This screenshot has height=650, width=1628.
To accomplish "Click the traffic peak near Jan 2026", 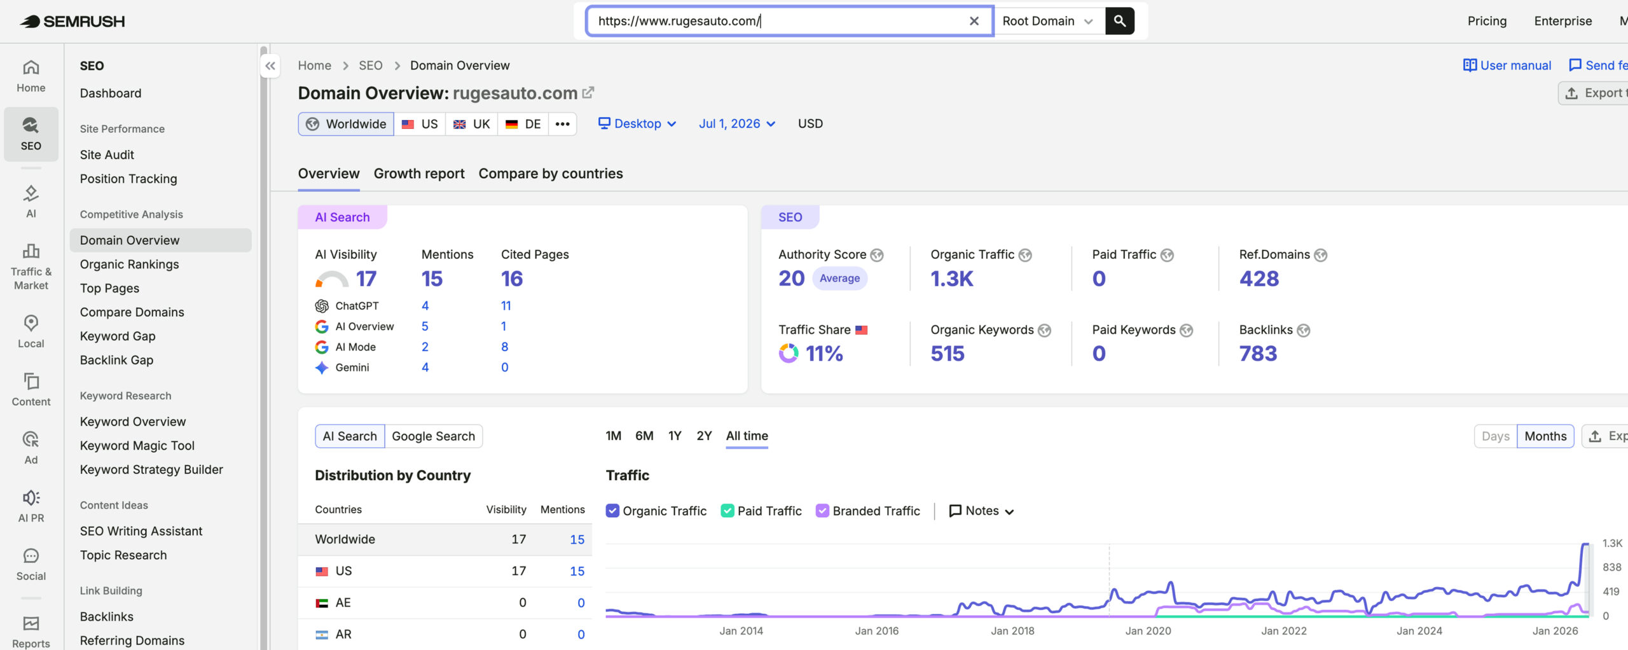I will [1585, 544].
